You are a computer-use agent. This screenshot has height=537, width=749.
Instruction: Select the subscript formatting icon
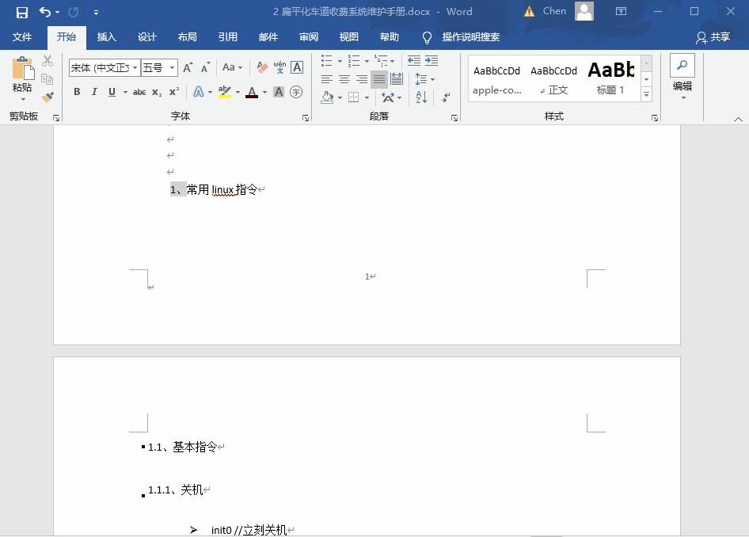156,92
